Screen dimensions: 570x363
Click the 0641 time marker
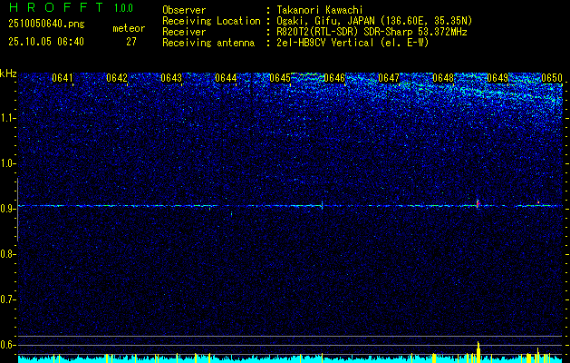pos(63,78)
